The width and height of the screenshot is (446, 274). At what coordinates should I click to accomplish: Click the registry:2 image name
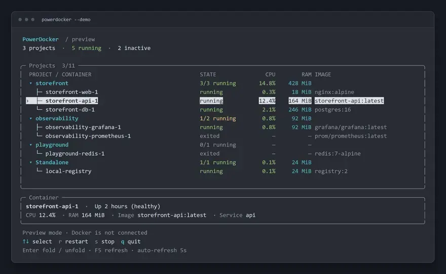point(331,171)
